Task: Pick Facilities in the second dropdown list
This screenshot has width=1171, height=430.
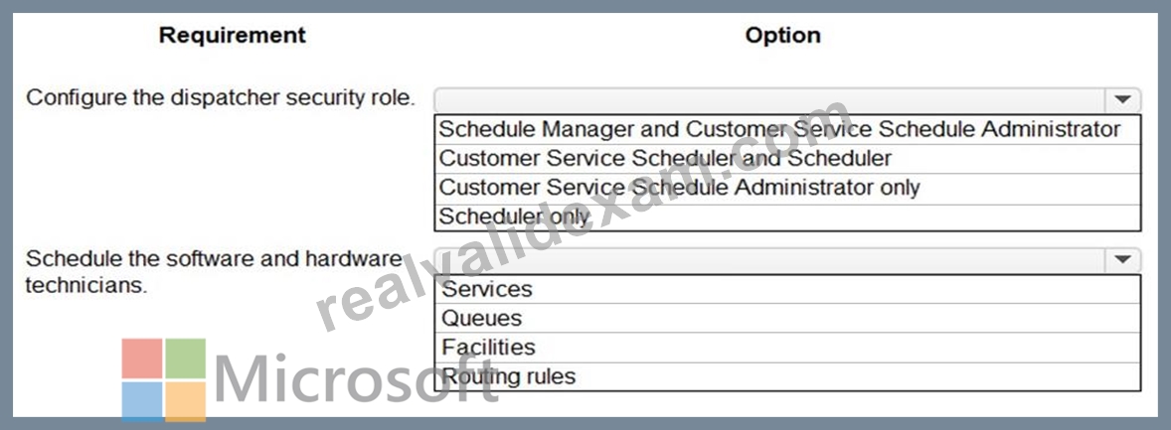Action: pyautogui.click(x=787, y=348)
